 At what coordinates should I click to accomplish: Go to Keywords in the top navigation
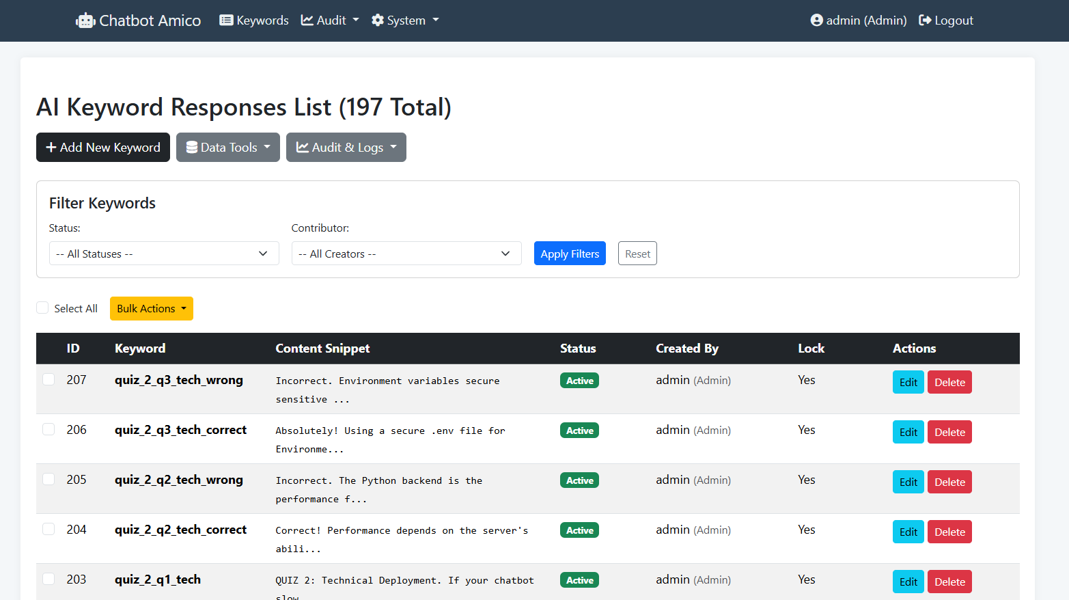pos(254,21)
